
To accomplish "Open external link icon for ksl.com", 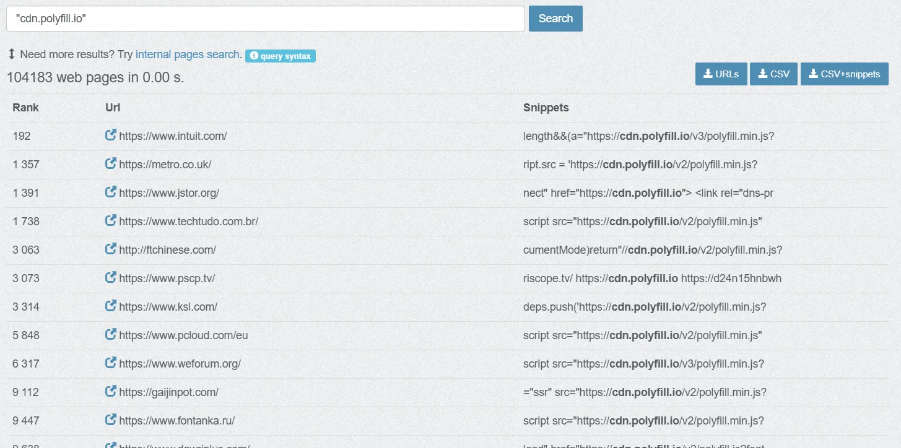I will click(x=111, y=306).
